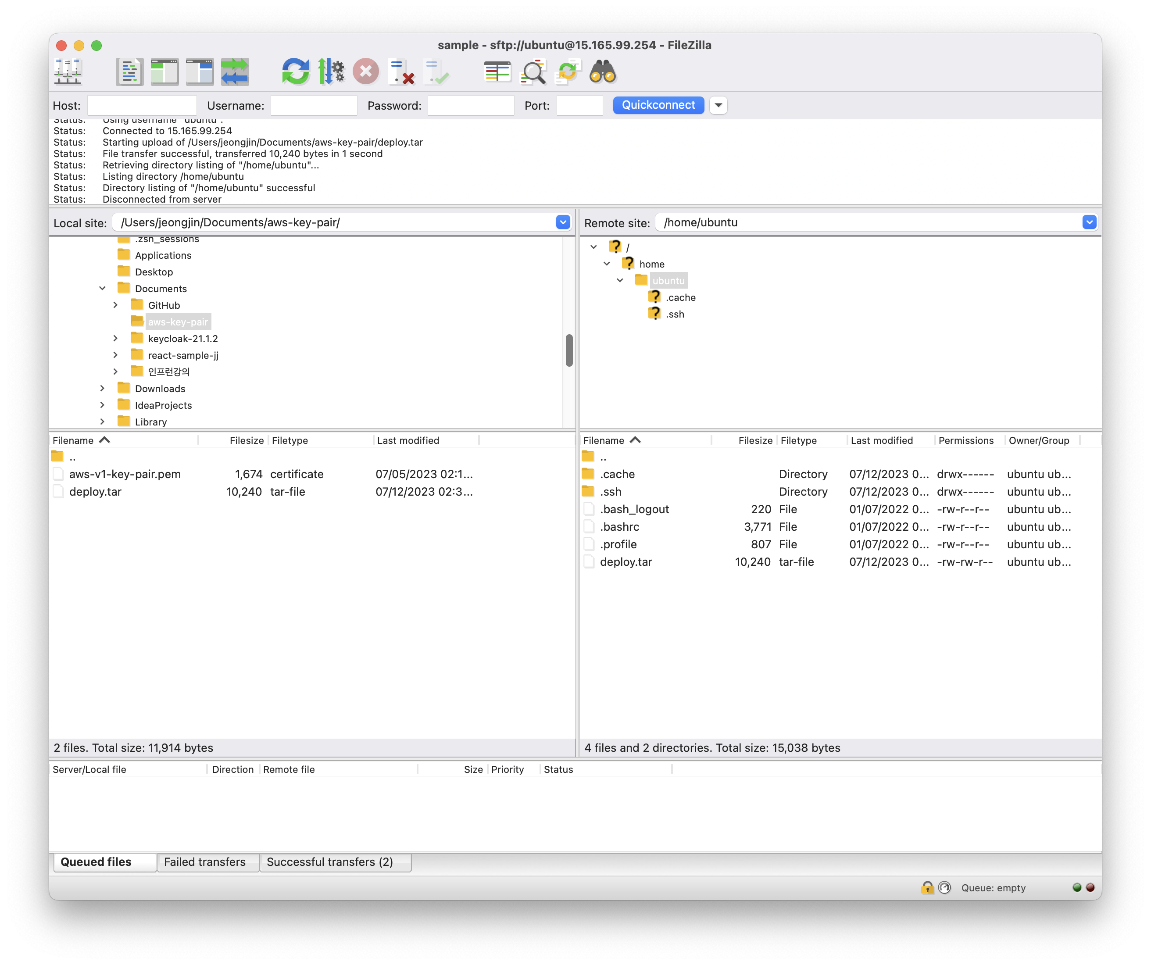Click the Port input field
The height and width of the screenshot is (965, 1151).
point(579,105)
